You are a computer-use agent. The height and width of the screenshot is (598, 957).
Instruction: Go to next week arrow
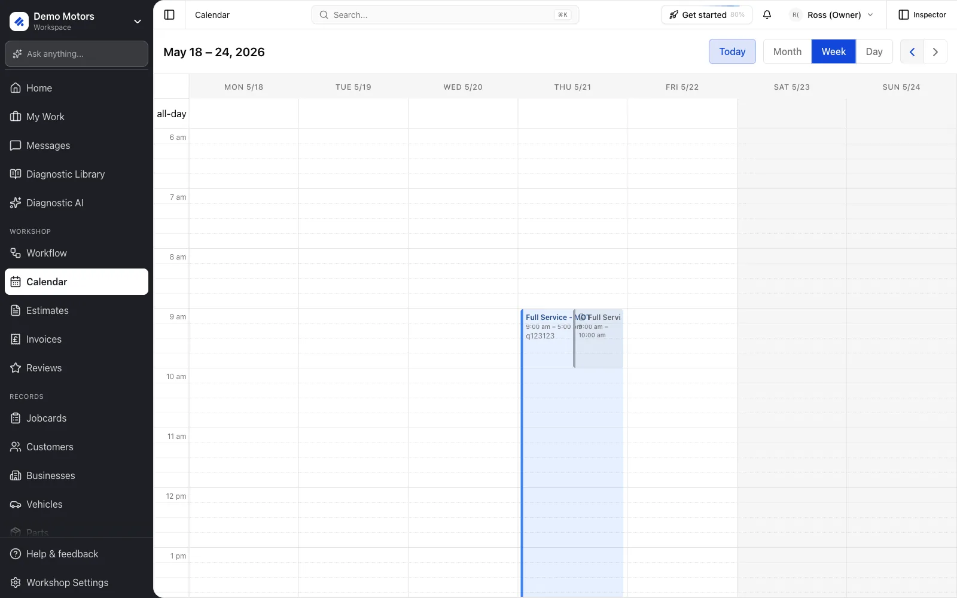(935, 52)
